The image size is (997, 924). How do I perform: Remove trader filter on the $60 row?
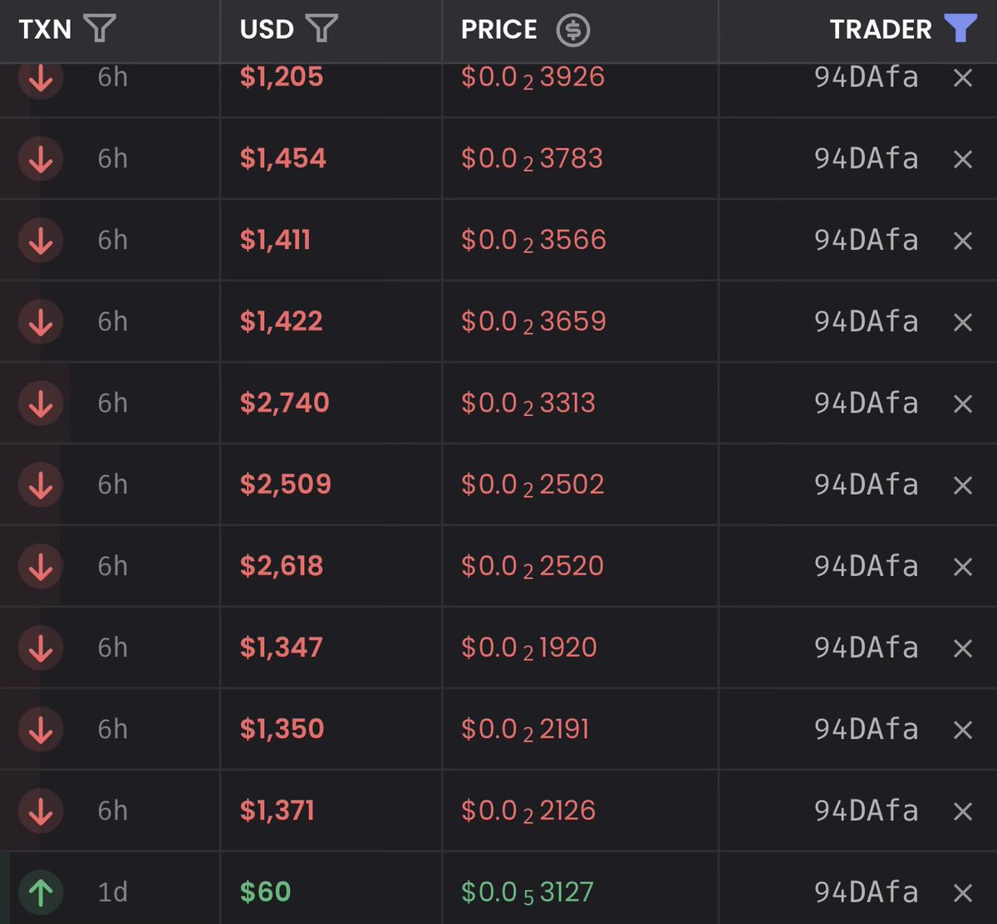pos(962,892)
